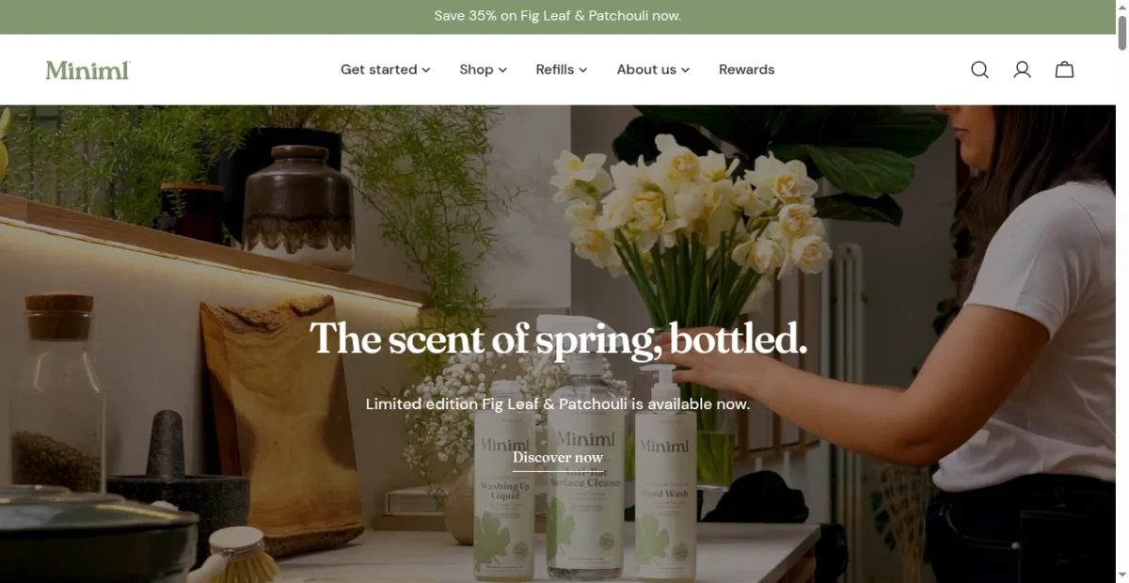1129x583 pixels.
Task: Open the search magnifier icon
Action: [x=979, y=70]
